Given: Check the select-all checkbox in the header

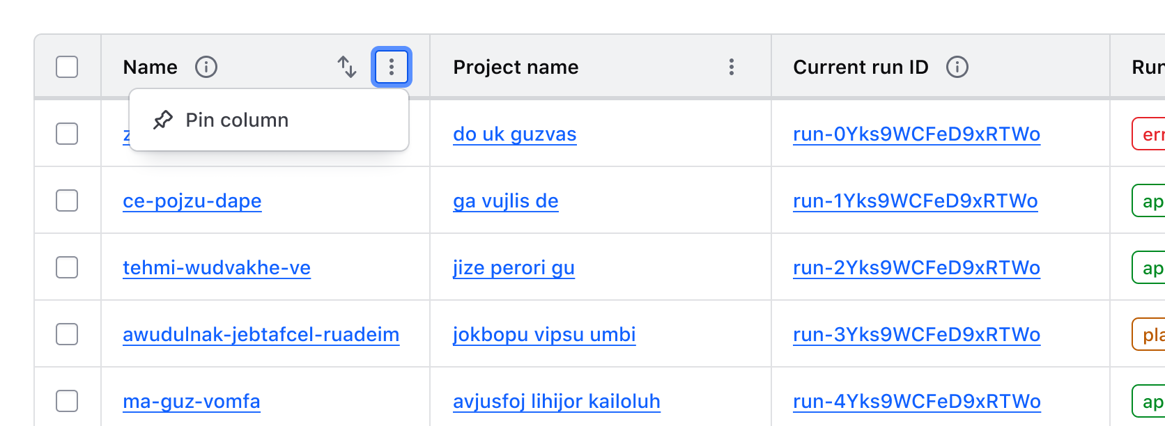Looking at the screenshot, I should click(x=67, y=66).
